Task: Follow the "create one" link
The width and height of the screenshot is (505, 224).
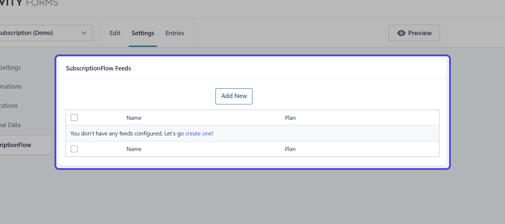Action: pos(198,134)
